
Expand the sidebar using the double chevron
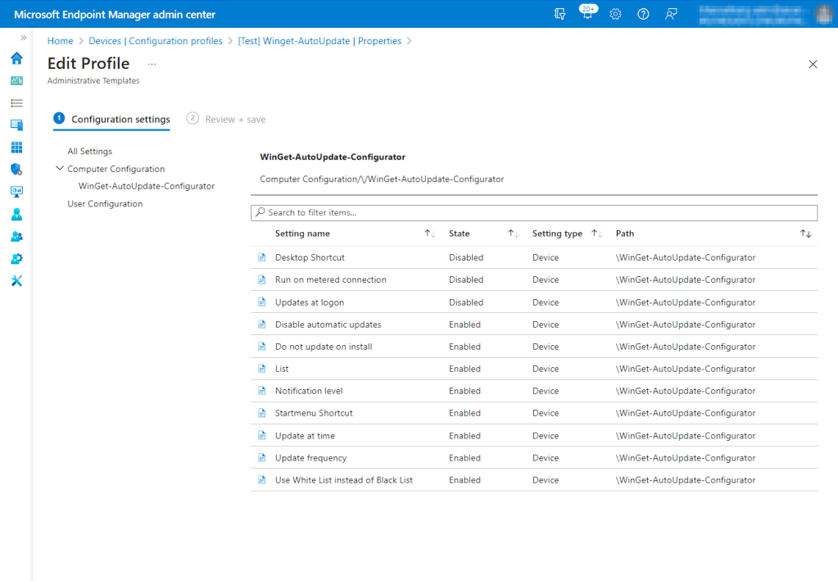tap(24, 36)
